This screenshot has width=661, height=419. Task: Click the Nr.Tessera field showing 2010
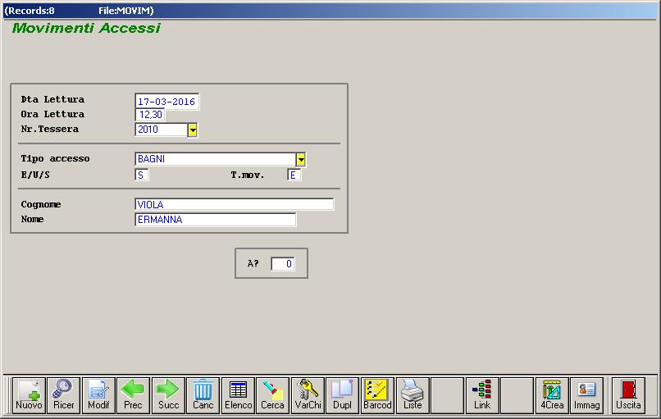[161, 130]
